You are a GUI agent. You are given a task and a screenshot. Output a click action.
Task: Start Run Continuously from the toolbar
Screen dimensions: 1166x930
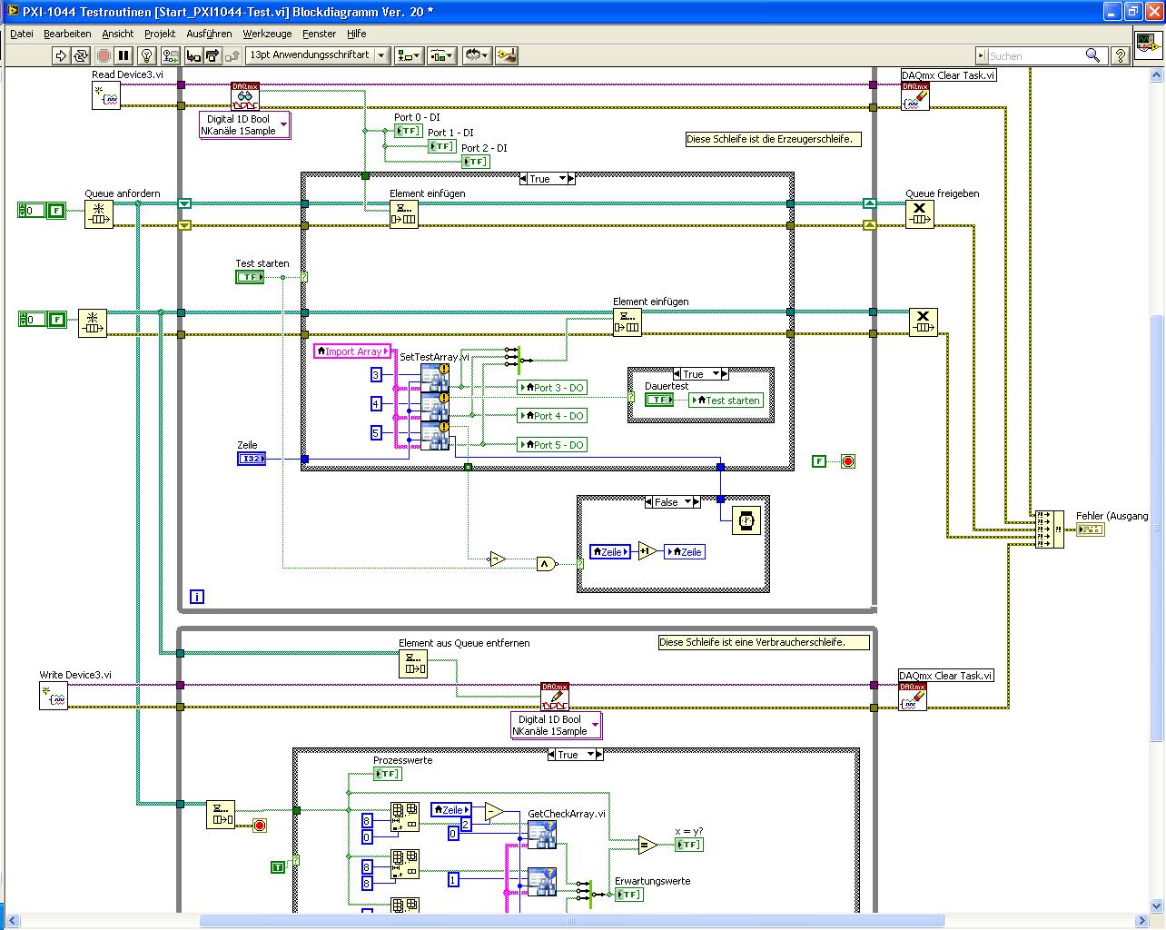(x=82, y=55)
